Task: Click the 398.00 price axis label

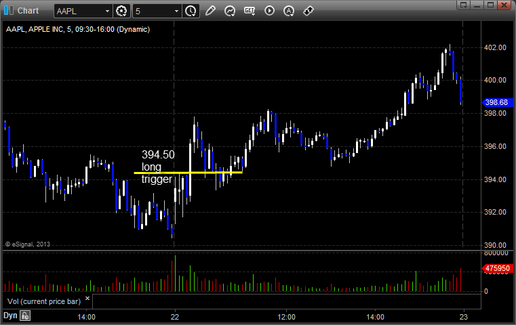Action: [495, 113]
